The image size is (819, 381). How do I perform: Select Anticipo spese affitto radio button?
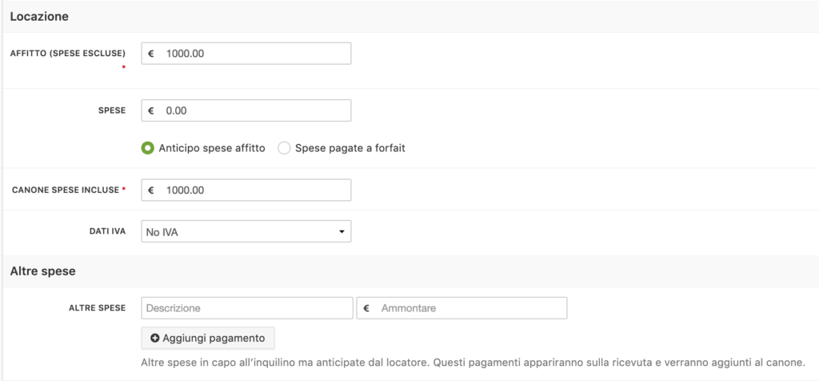point(147,148)
